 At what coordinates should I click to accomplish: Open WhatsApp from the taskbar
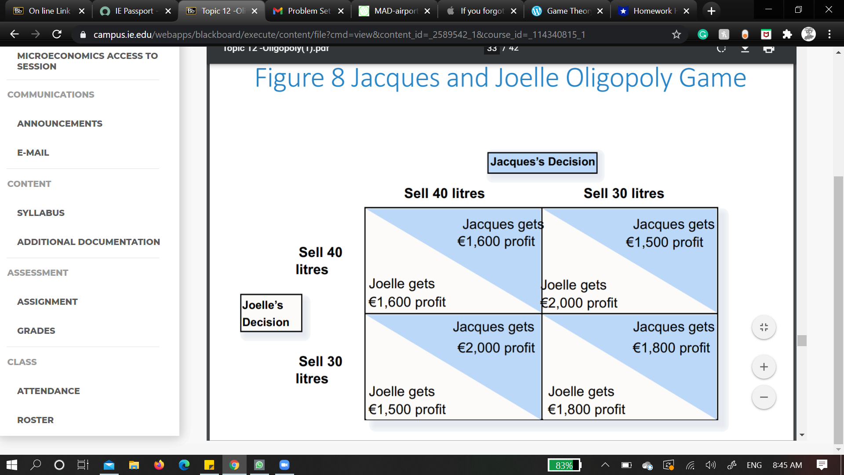click(x=259, y=465)
